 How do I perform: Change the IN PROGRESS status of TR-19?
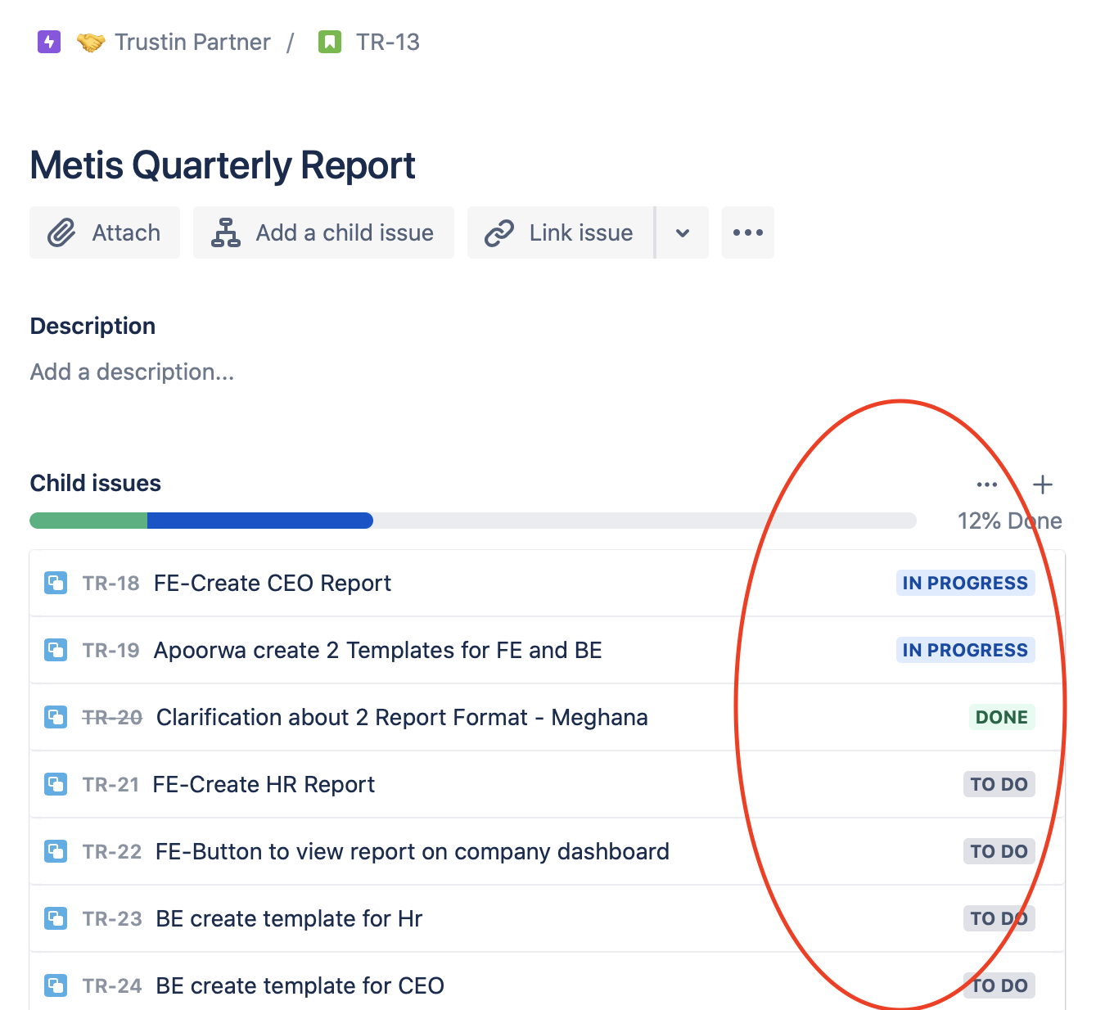coord(965,650)
